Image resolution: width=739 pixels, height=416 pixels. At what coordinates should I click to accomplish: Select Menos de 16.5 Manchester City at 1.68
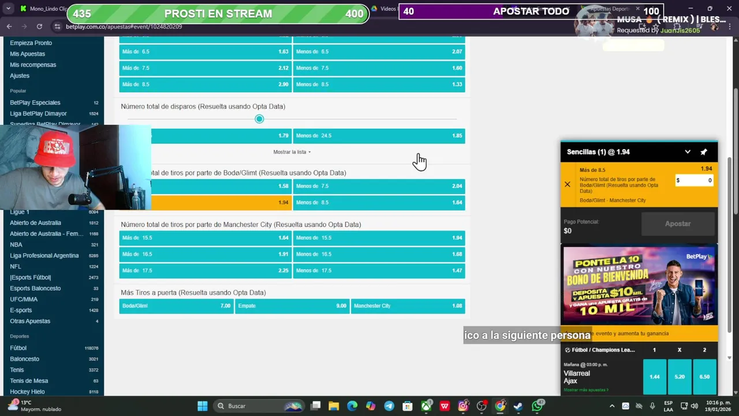[379, 254]
